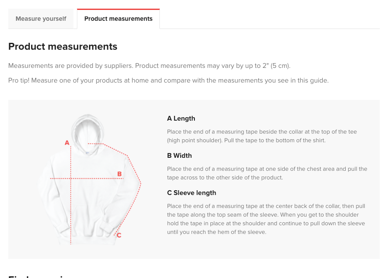Viewport: 388px width, 278px height.
Task: Click the B Width heading
Action: coord(179,156)
